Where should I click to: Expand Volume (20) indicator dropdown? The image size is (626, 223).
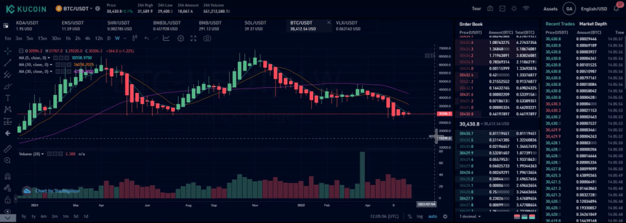[x=43, y=154]
